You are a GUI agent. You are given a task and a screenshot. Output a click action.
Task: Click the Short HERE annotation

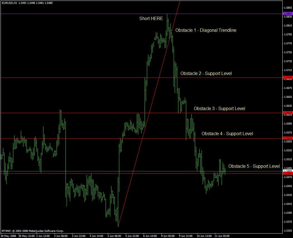click(x=151, y=18)
